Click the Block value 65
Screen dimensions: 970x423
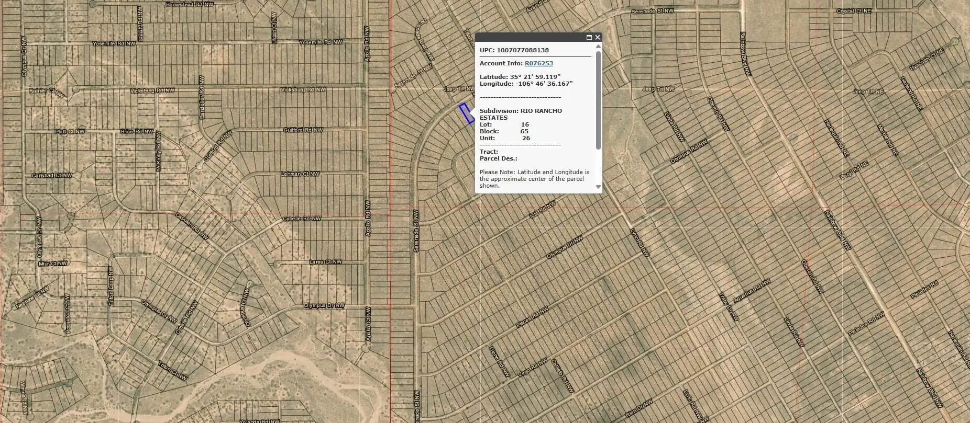pos(524,131)
